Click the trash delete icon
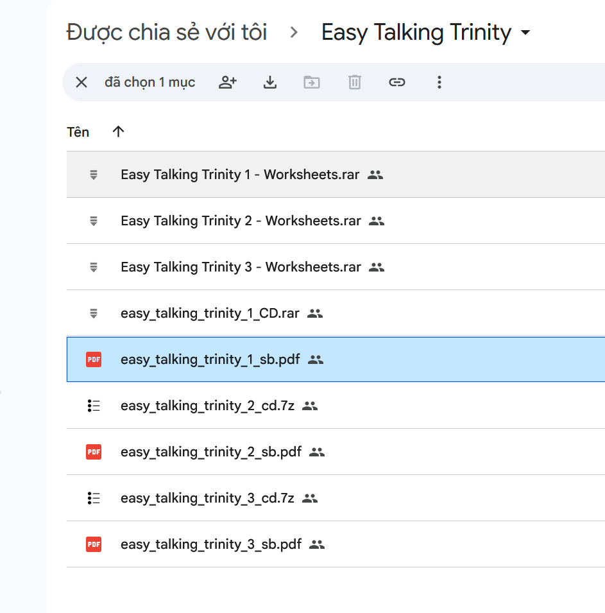Image resolution: width=605 pixels, height=613 pixels. tap(355, 82)
